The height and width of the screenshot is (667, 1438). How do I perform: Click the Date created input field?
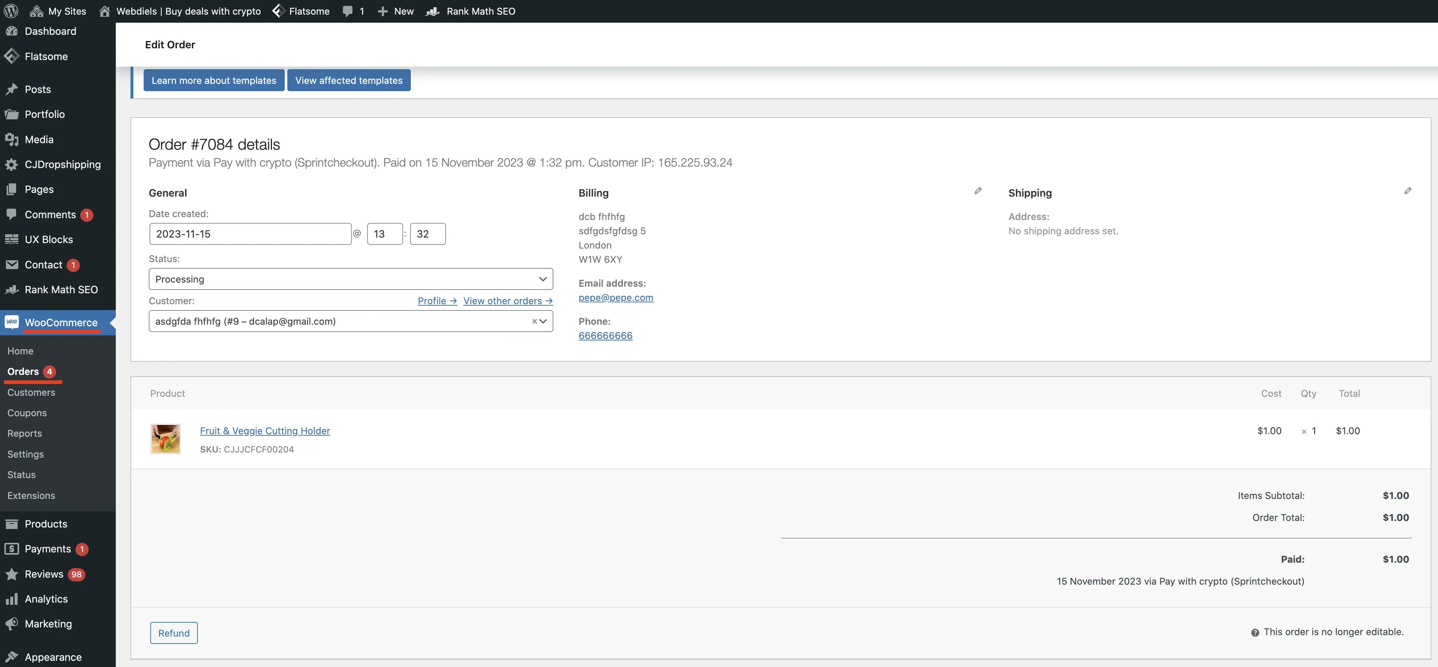pyautogui.click(x=250, y=234)
